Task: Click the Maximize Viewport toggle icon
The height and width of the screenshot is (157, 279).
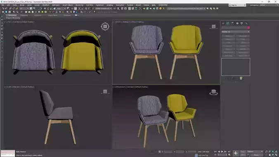Action: coord(277,155)
